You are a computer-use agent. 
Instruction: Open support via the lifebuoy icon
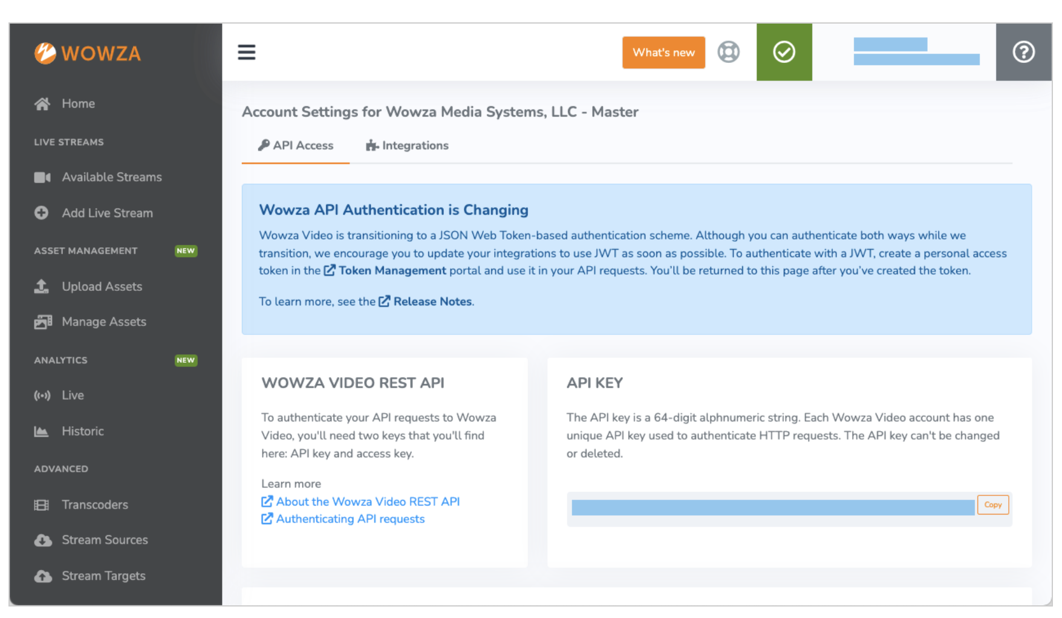tap(729, 52)
